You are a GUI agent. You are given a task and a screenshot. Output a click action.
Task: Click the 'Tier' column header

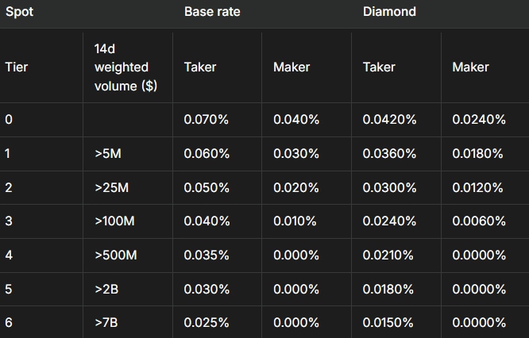[16, 67]
